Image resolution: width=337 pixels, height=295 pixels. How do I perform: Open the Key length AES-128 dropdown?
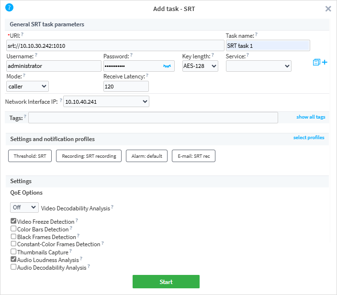(200, 66)
